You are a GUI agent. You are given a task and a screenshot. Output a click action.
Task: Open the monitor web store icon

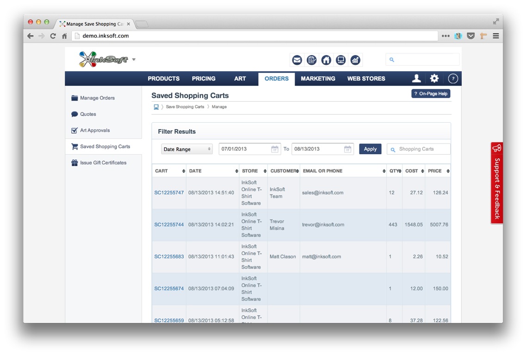pyautogui.click(x=340, y=60)
